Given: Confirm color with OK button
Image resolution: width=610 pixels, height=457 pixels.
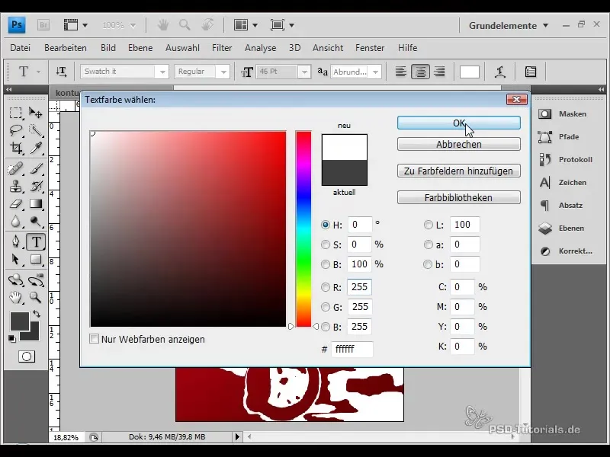Looking at the screenshot, I should [x=459, y=123].
